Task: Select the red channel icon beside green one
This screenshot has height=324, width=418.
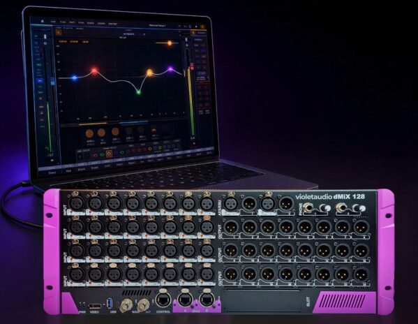Action: (x=95, y=155)
